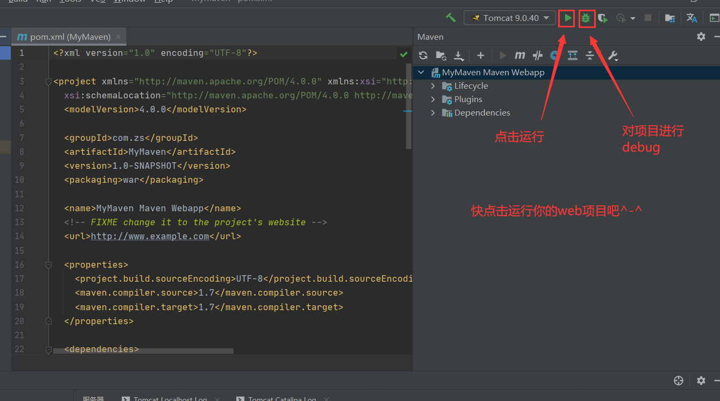Expand the Dependencies tree node
720x401 pixels.
pos(433,113)
